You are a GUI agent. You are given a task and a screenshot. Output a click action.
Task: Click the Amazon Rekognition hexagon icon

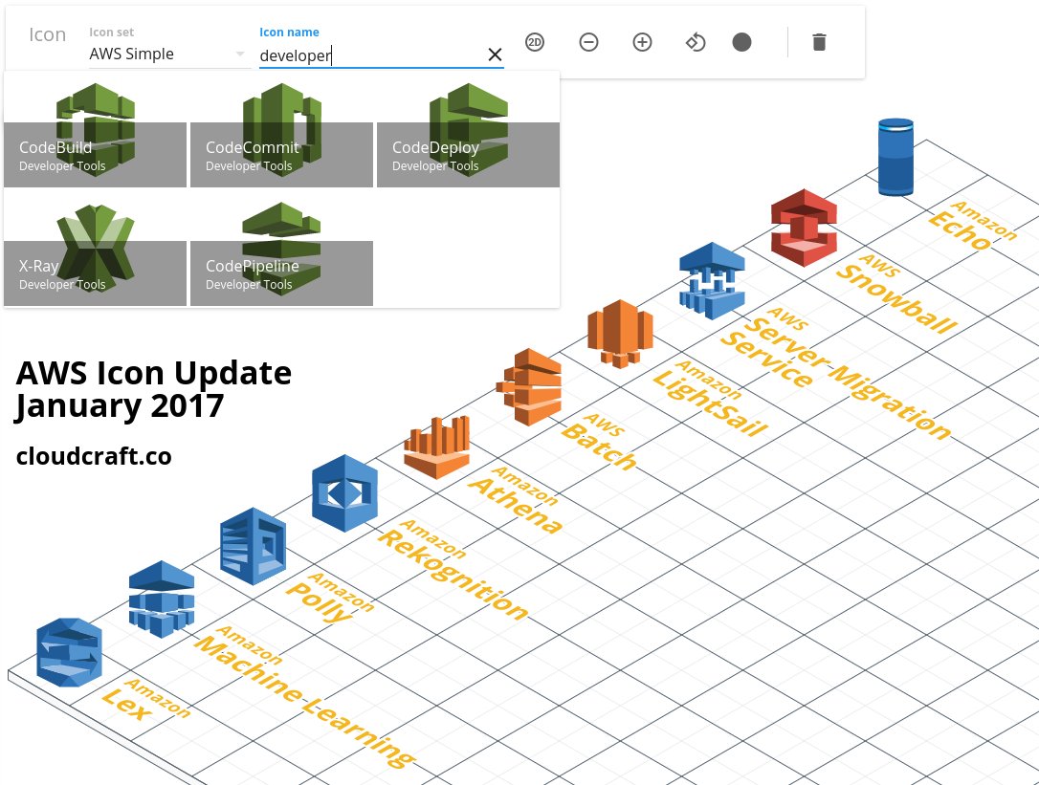pos(344,492)
